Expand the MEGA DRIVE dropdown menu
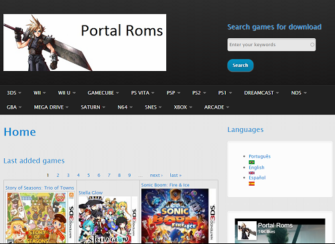 click(x=51, y=107)
